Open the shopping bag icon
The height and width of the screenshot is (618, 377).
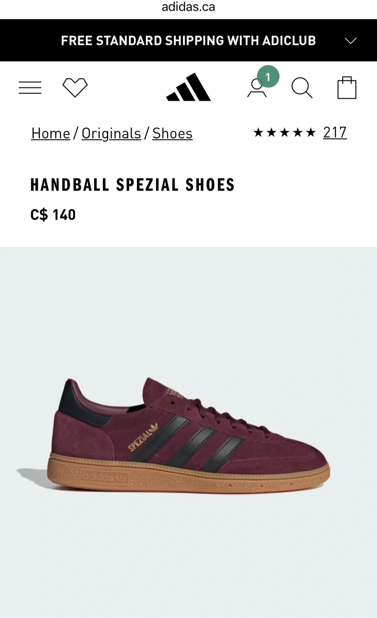pos(347,88)
